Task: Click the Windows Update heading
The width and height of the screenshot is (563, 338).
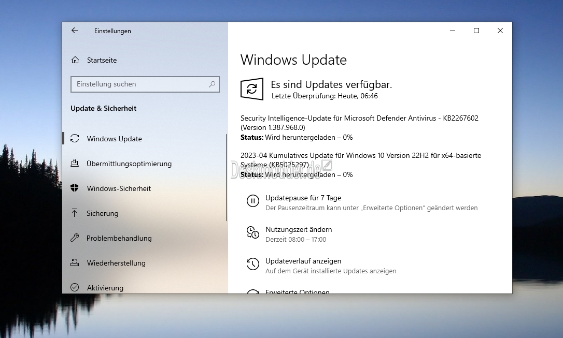Action: pos(293,60)
